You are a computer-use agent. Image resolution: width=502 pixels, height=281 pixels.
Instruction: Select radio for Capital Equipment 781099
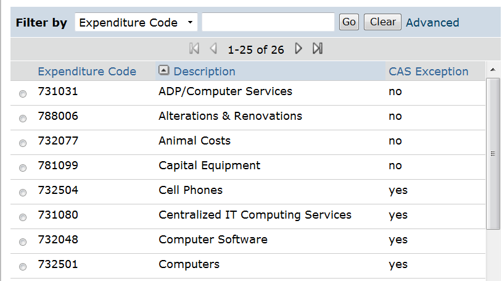pos(23,168)
